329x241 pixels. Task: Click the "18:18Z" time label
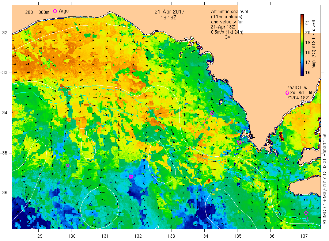click(x=169, y=18)
